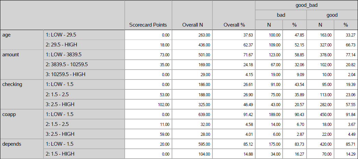
Task: Select the age variable row label
Action: point(7,35)
